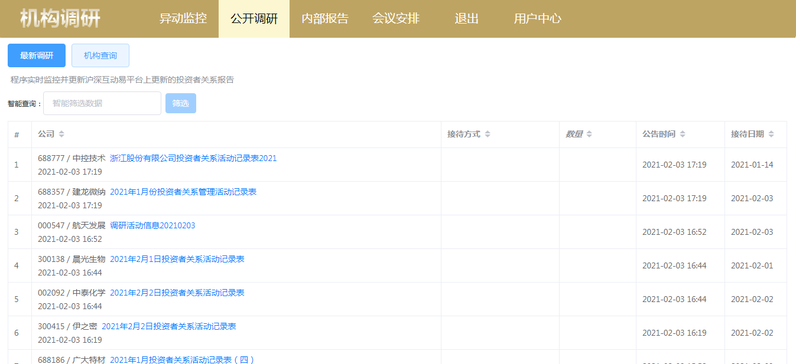Go to 会议安排 page

(x=396, y=18)
